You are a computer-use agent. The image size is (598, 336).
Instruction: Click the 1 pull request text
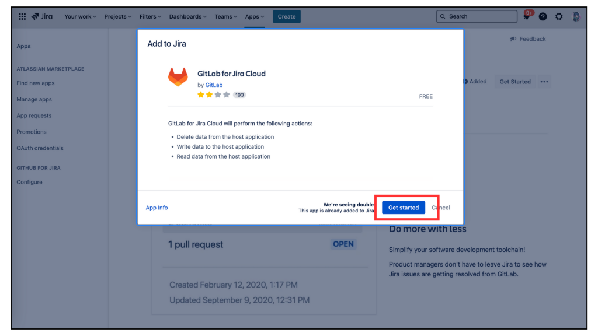tap(196, 244)
